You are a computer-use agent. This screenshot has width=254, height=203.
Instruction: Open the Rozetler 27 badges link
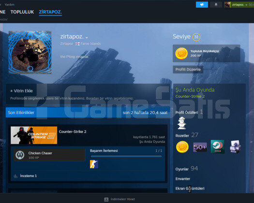(187, 135)
